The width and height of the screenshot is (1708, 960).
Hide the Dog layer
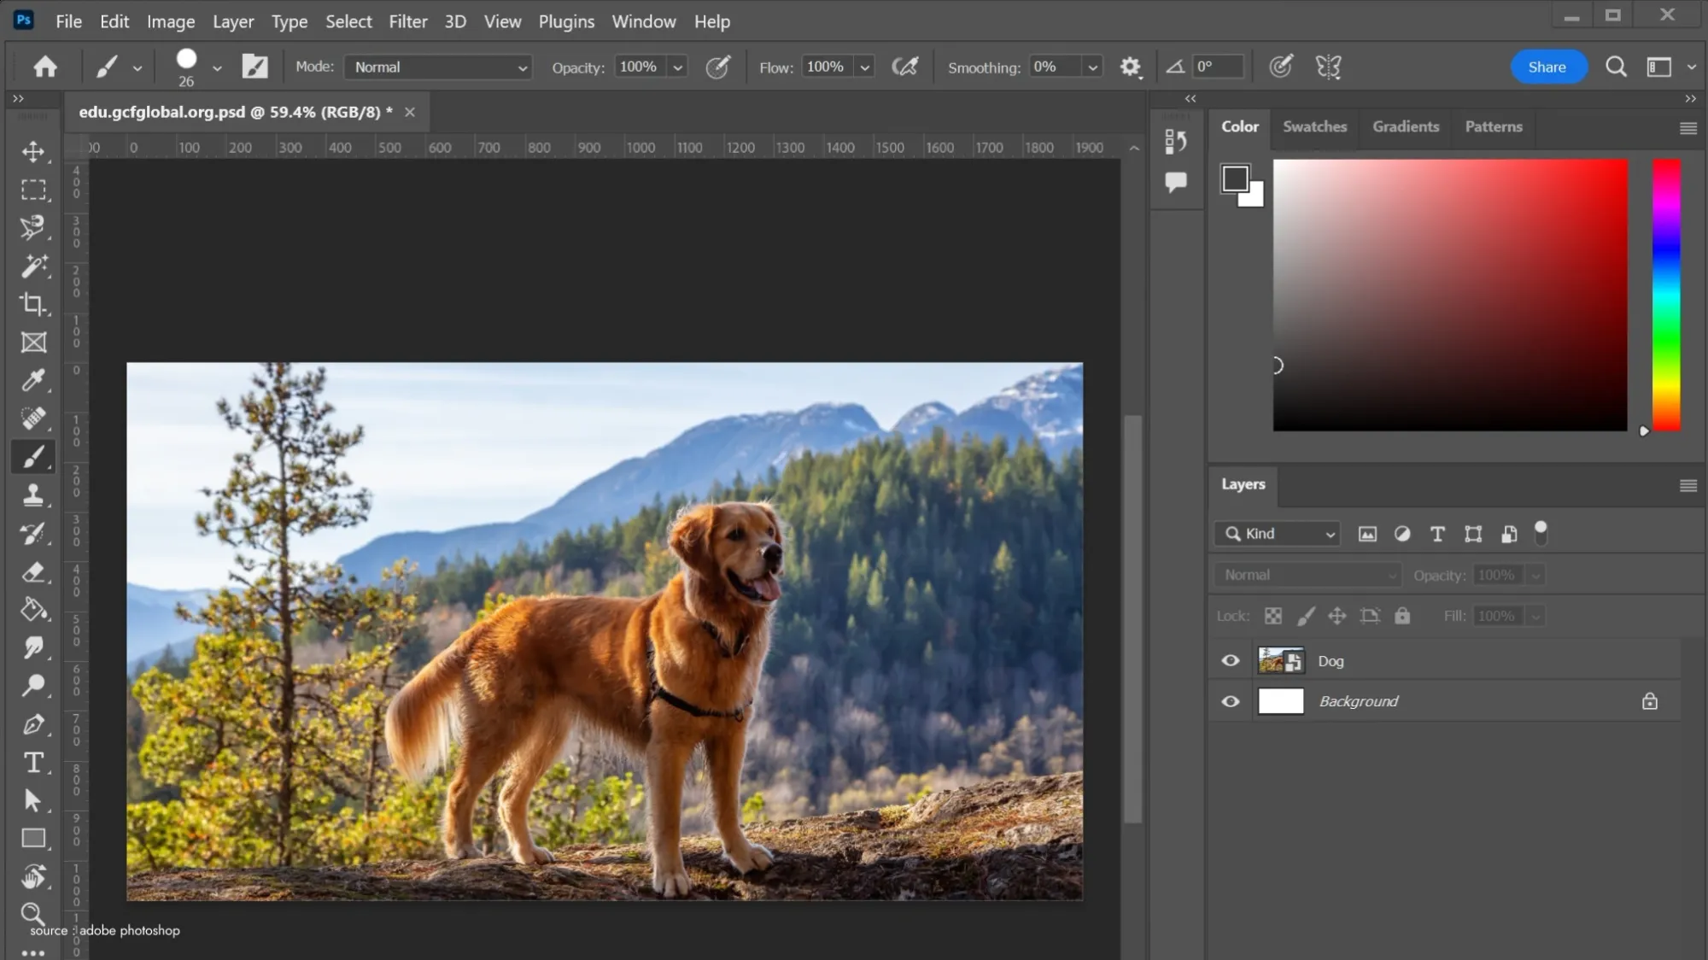pos(1230,660)
